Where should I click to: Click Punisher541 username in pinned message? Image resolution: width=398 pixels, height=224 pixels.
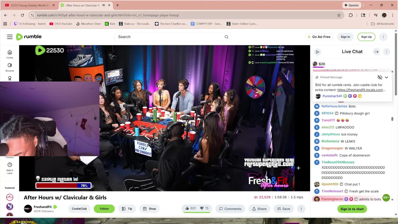tap(332, 96)
